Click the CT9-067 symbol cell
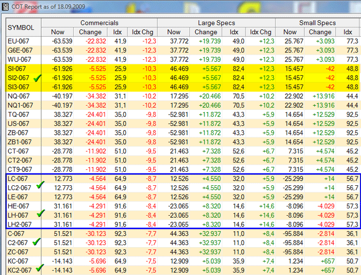This screenshot has width=361, height=275. (x=21, y=169)
